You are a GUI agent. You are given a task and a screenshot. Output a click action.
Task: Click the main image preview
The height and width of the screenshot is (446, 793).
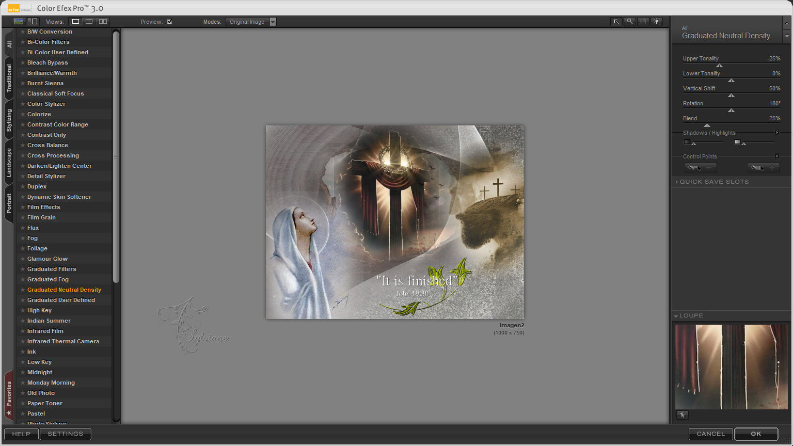click(x=395, y=222)
